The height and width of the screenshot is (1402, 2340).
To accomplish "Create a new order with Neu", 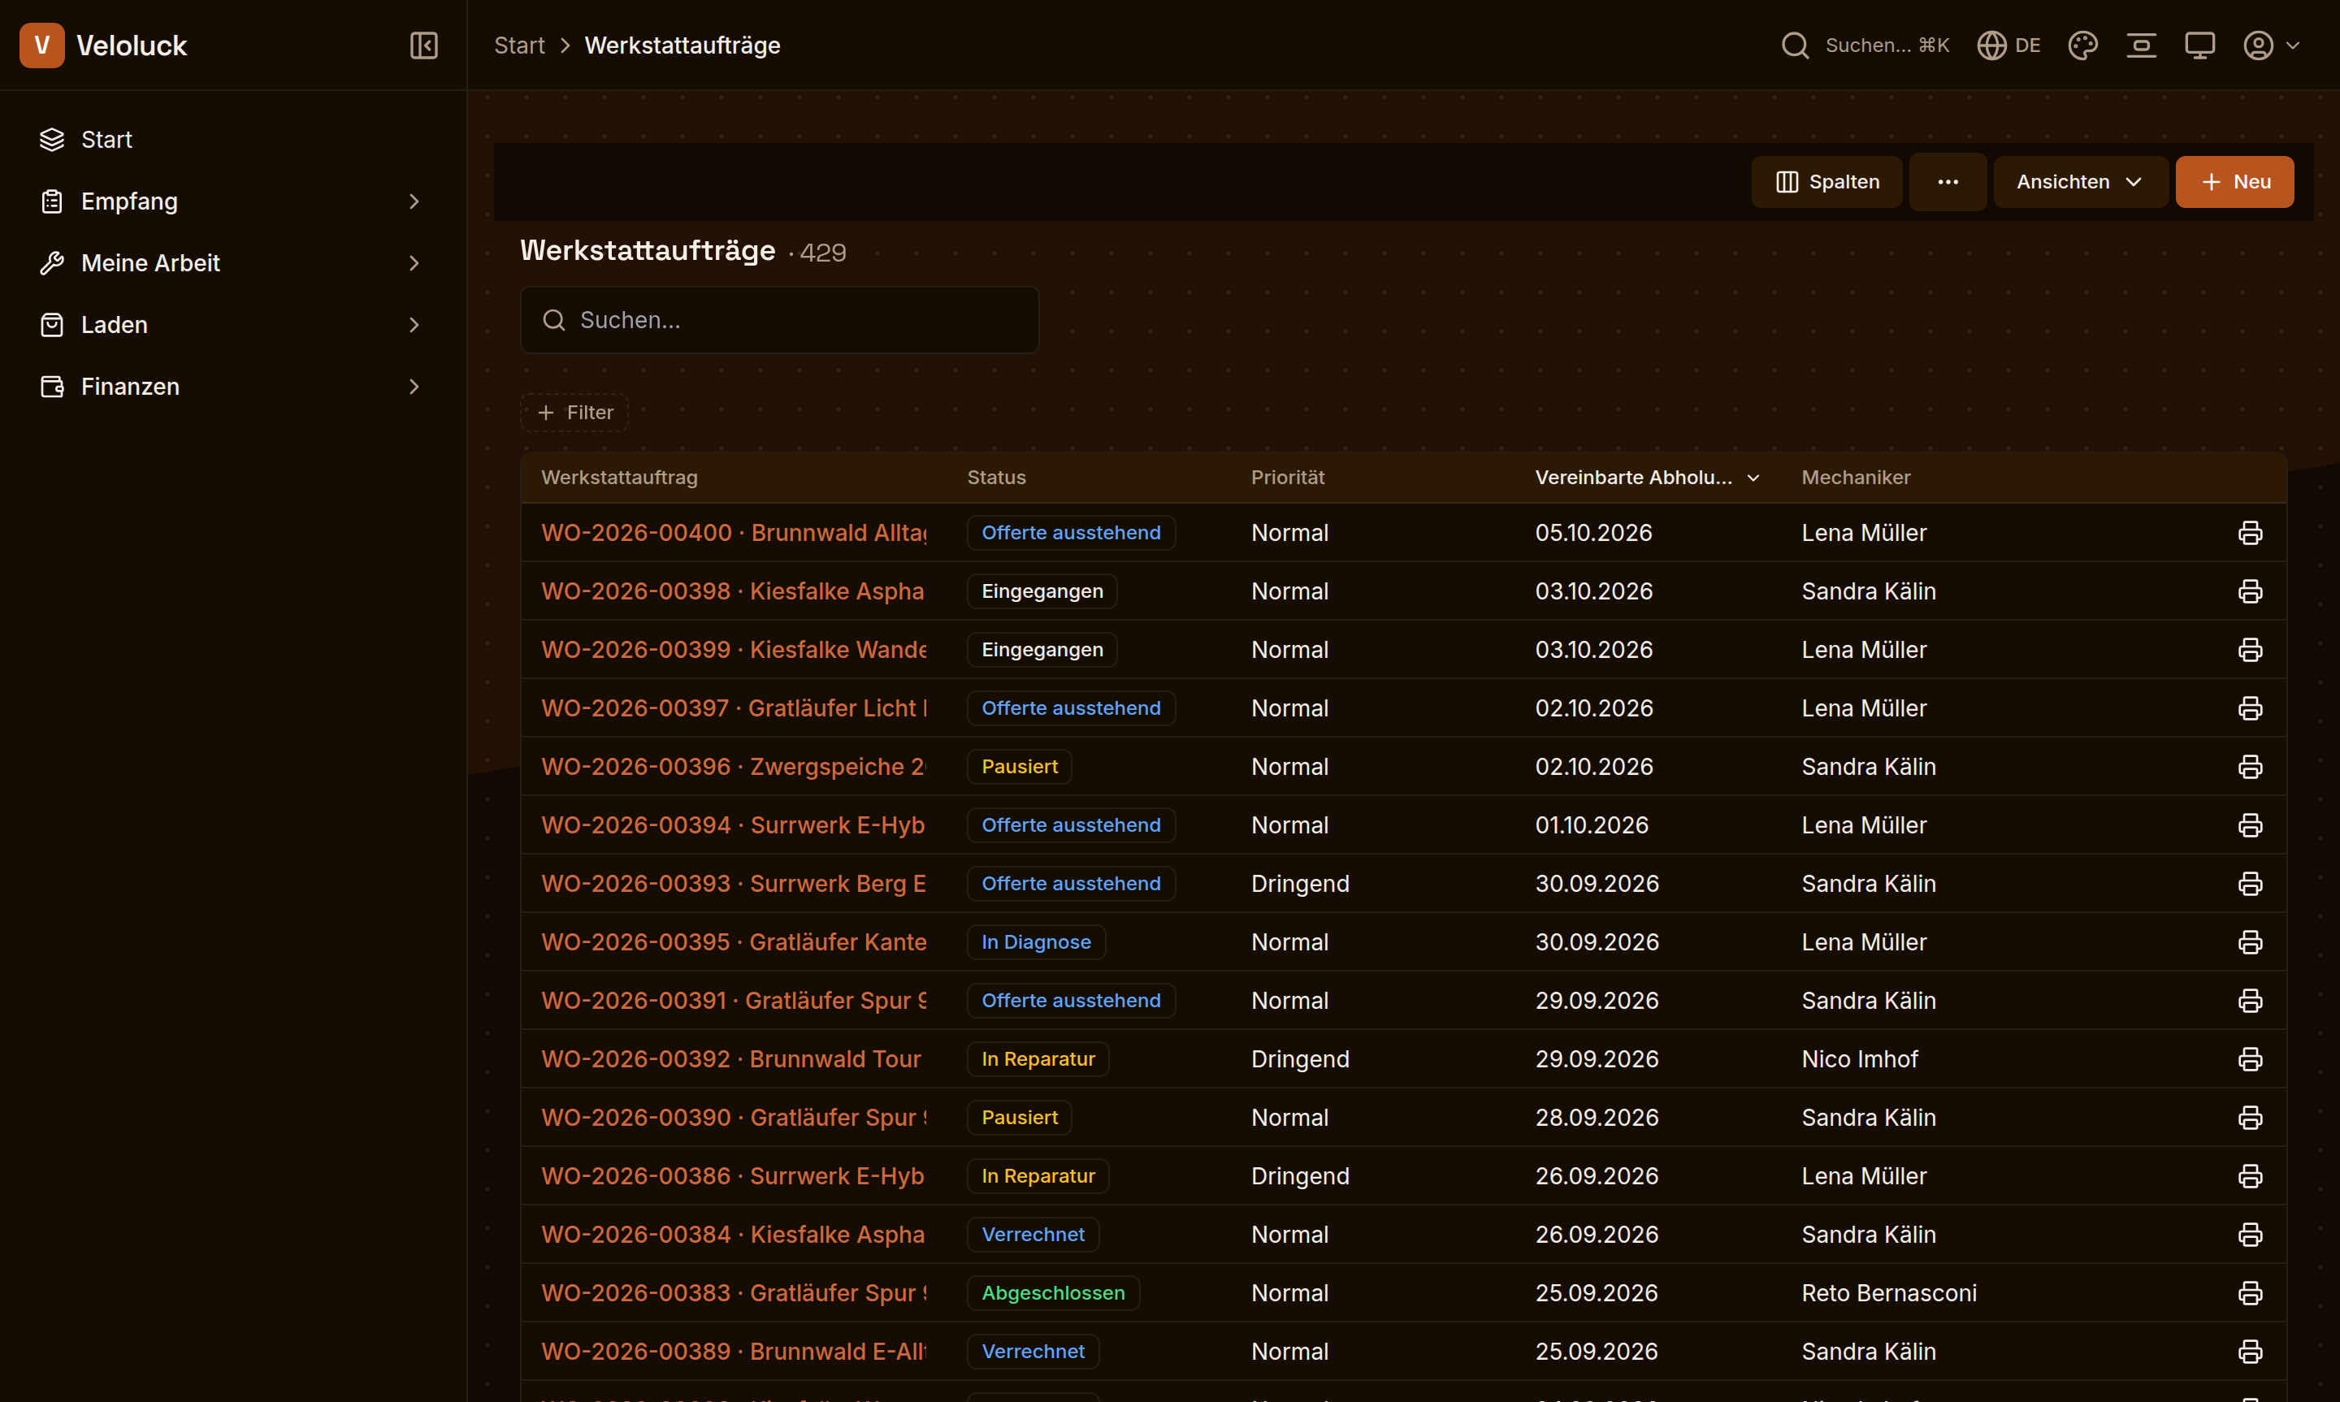I will (2234, 181).
